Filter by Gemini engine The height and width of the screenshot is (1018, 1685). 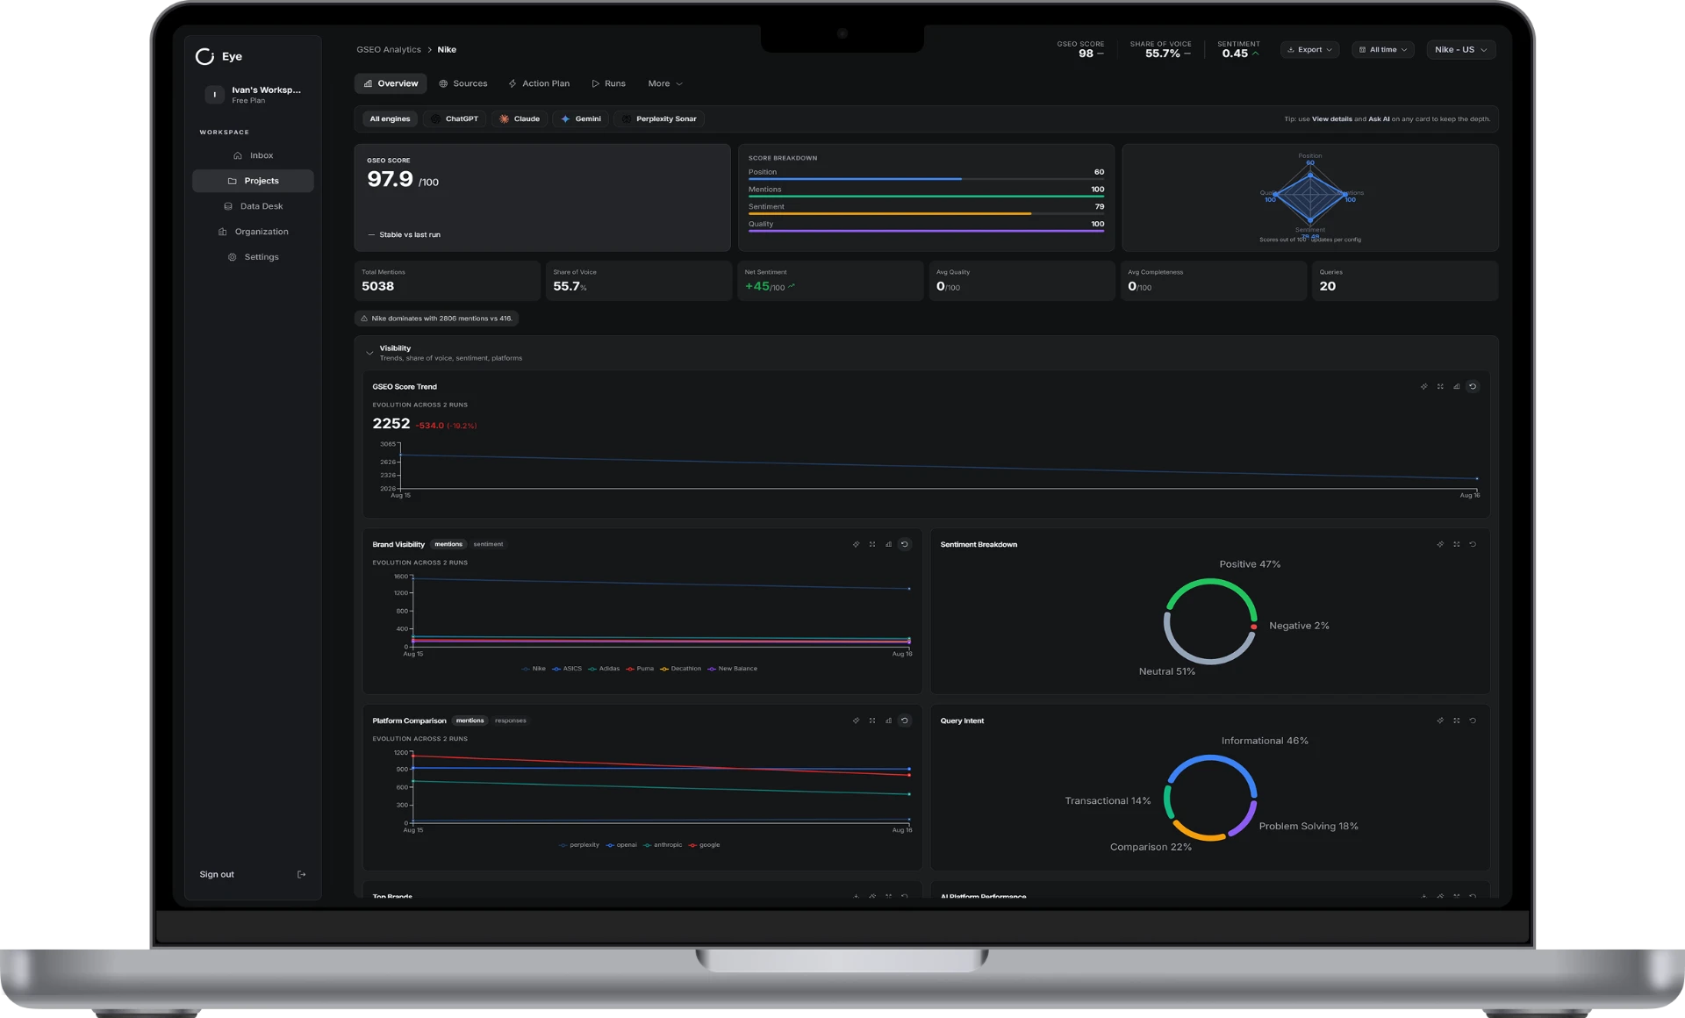(x=581, y=118)
